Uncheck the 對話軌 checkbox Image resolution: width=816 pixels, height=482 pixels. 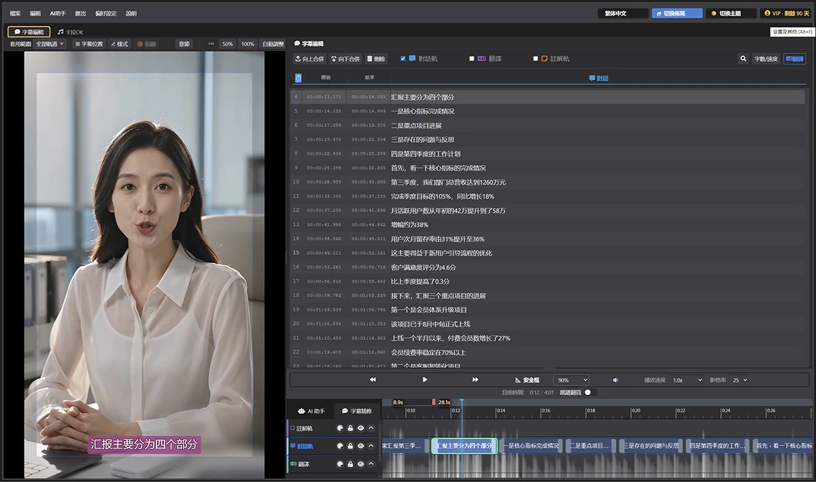pyautogui.click(x=403, y=59)
